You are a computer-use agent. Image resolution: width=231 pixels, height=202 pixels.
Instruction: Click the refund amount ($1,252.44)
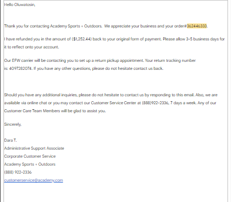(x=82, y=39)
